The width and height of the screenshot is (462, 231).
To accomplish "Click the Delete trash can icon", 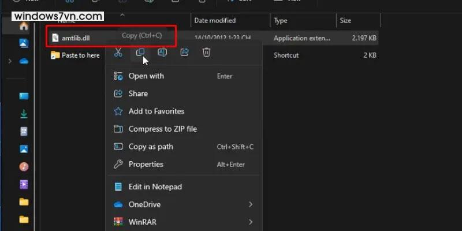I will point(206,53).
